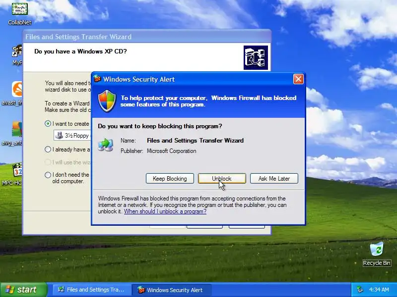Screen dimensions: 397x297
Task: Open the Start menu
Action: [x=23, y=290]
